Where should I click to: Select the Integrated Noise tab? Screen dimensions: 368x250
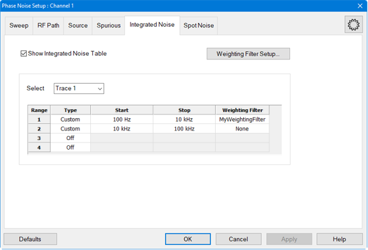click(152, 25)
